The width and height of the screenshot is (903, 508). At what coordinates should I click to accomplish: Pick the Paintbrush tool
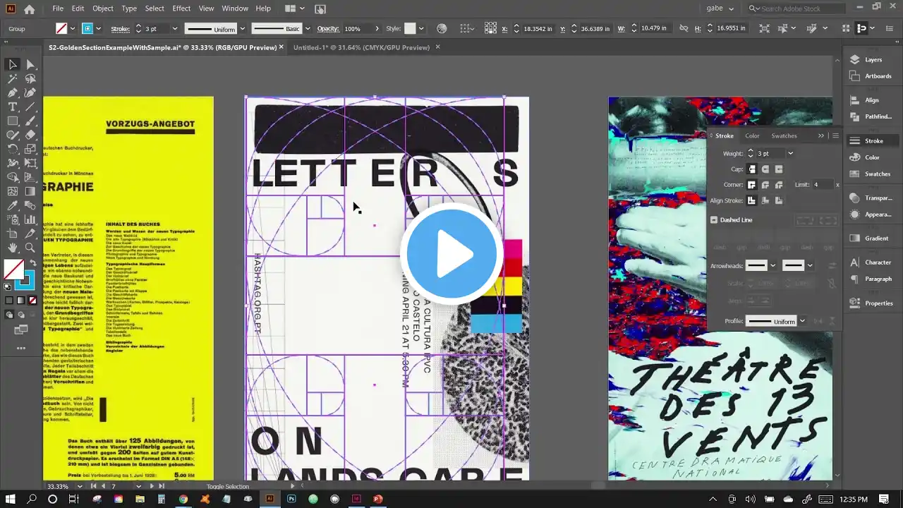pos(30,121)
